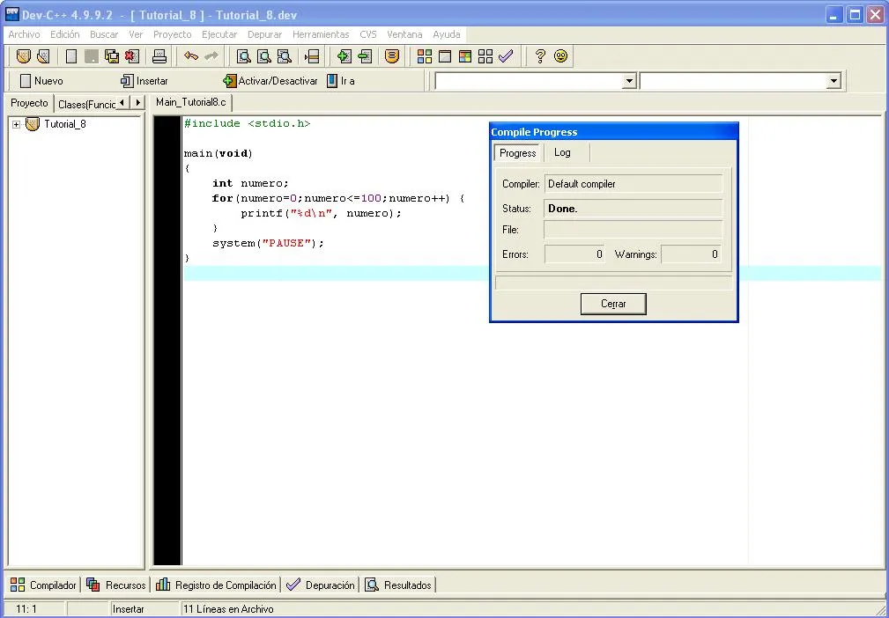Click the Find magnifier toolbar icon
The width and height of the screenshot is (889, 618).
[244, 56]
